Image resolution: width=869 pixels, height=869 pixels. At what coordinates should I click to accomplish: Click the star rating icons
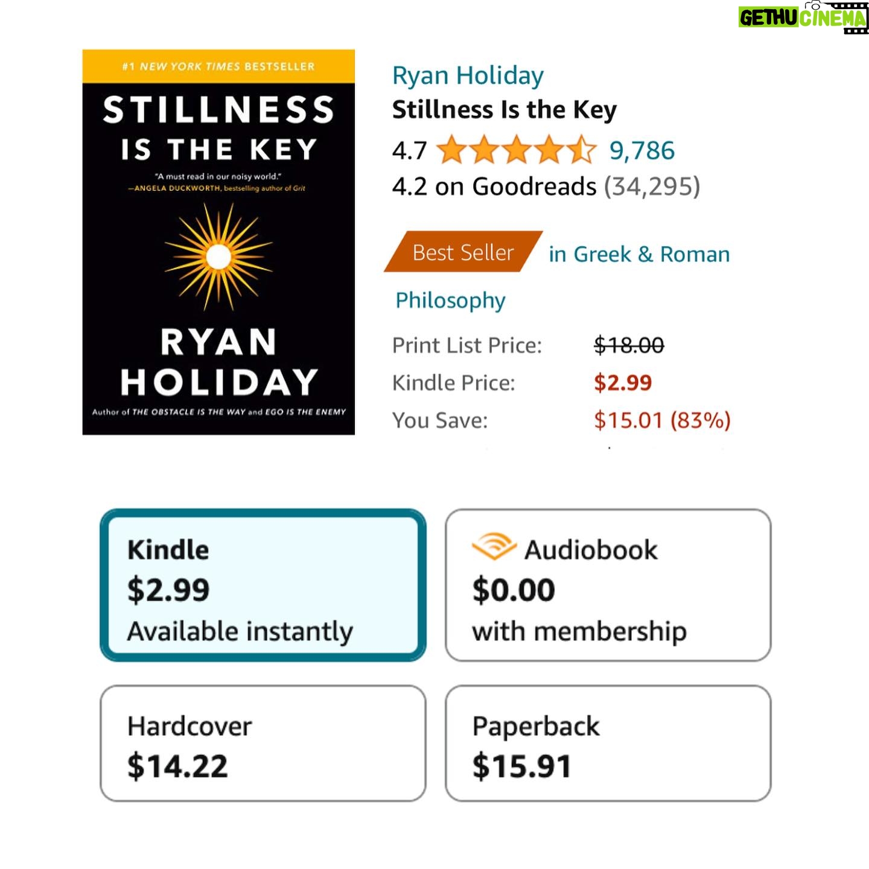pyautogui.click(x=517, y=150)
